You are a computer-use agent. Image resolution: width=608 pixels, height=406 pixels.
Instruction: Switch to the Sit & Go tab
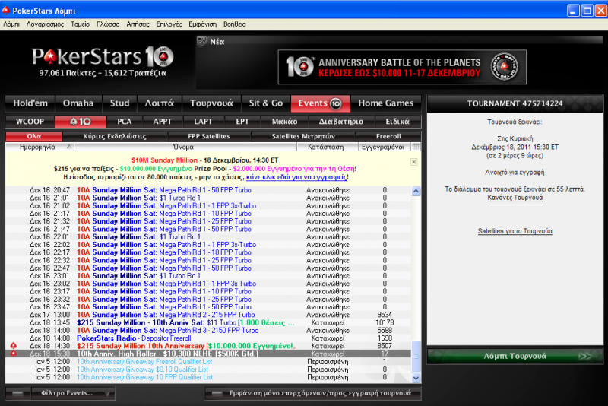pos(265,103)
